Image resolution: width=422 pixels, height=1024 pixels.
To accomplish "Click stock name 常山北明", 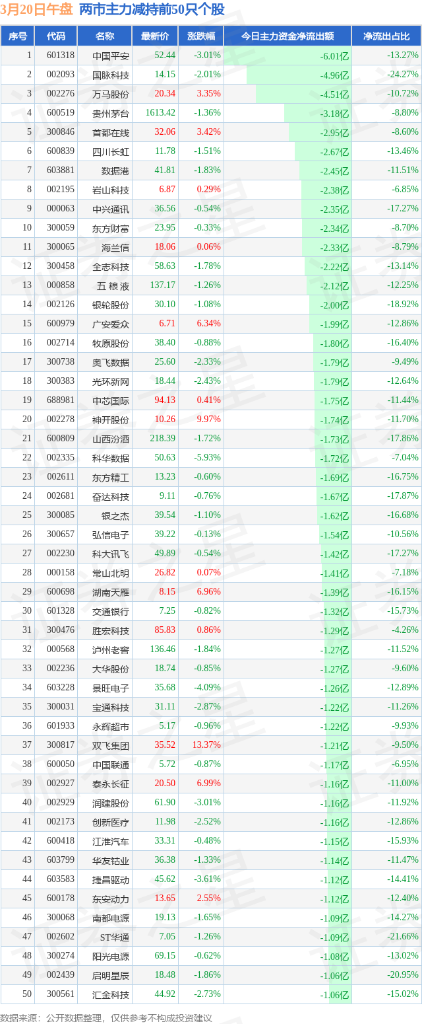I will click(111, 573).
